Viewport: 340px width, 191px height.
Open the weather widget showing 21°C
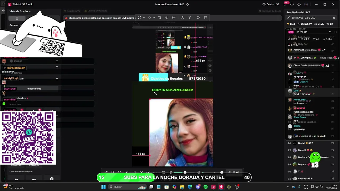tap(14, 187)
